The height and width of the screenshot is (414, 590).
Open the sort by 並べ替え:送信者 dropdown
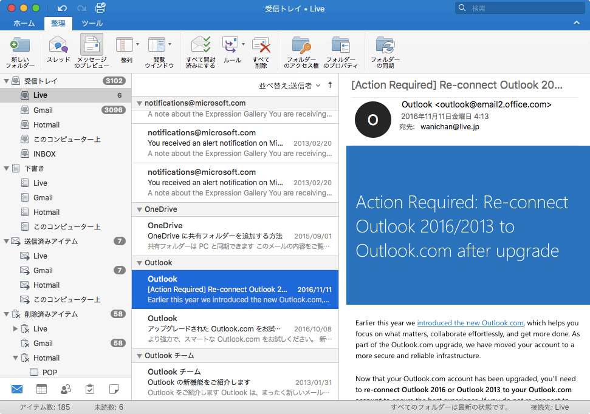click(290, 86)
